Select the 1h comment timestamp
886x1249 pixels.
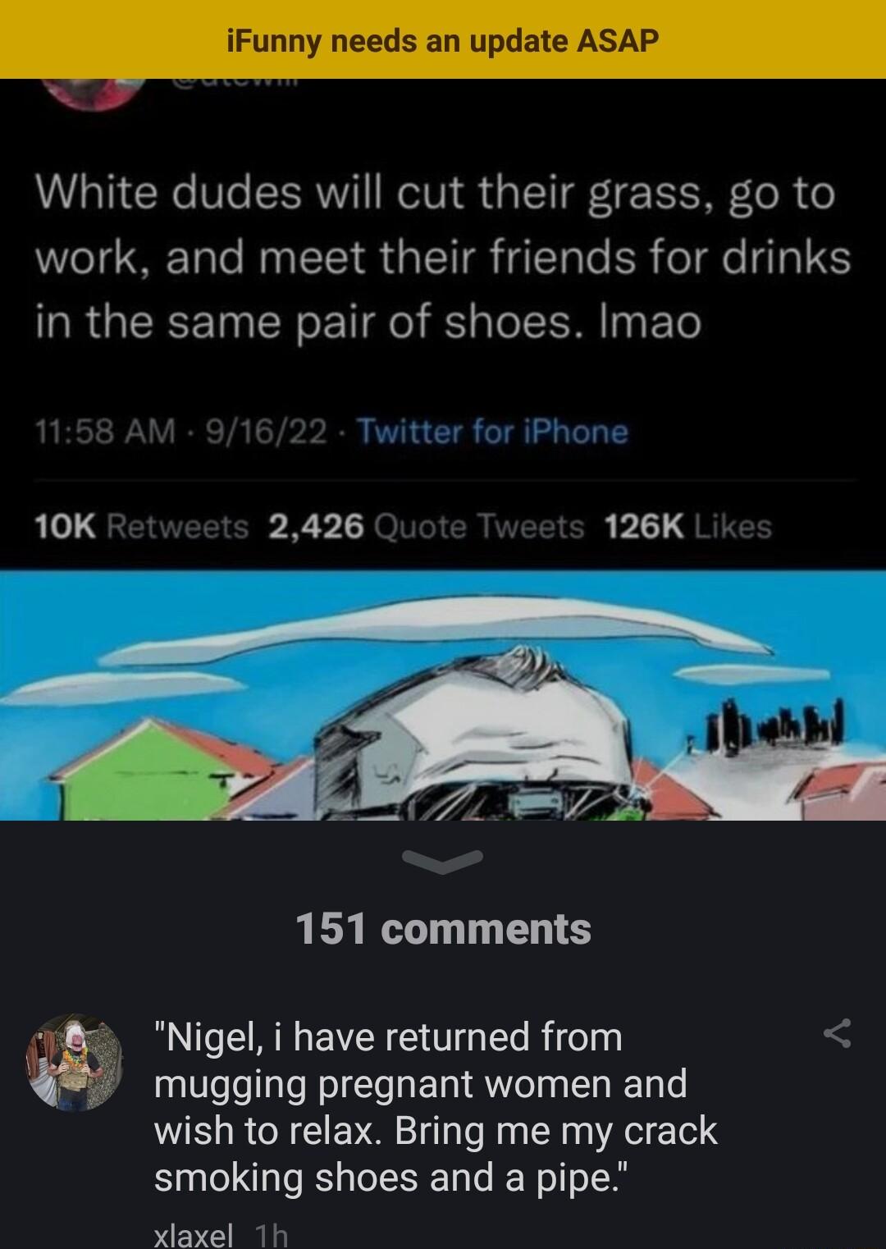click(273, 1237)
